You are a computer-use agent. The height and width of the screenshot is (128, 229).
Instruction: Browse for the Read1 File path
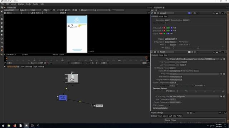coord(221,59)
